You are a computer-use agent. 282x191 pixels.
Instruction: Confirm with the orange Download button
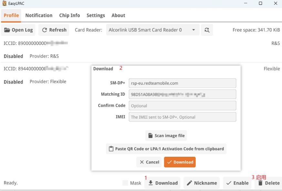click(180, 162)
